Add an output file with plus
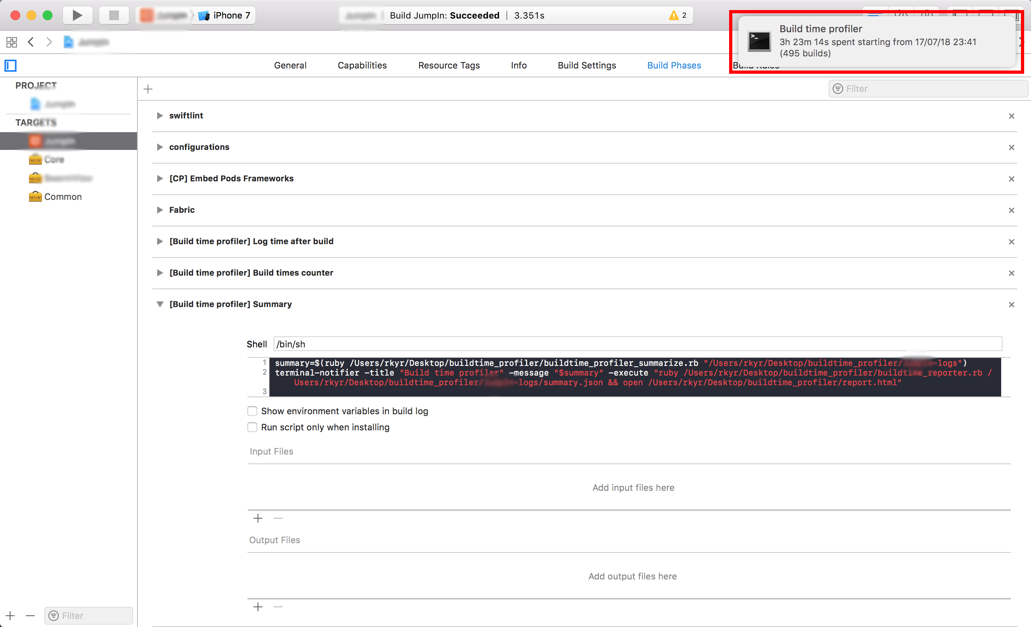The width and height of the screenshot is (1031, 627). [x=258, y=606]
